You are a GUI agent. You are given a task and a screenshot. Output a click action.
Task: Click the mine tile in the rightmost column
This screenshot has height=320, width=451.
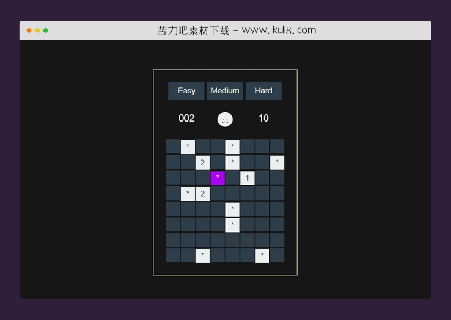click(x=277, y=162)
